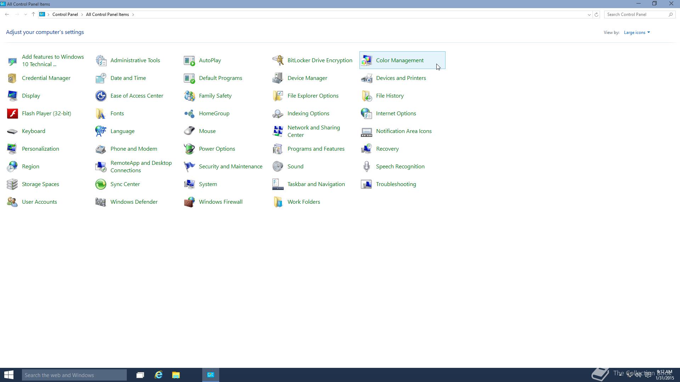Click the Speech Recognition microphone icon
The height and width of the screenshot is (382, 680).
[x=367, y=167]
